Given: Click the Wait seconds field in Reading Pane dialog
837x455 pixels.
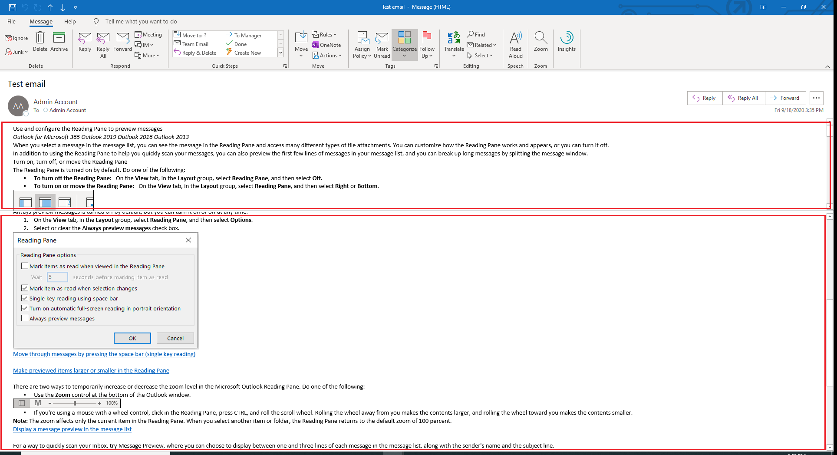Looking at the screenshot, I should [58, 277].
